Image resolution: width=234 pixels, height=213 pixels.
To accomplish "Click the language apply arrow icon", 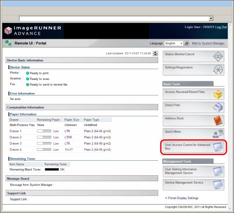I will (x=187, y=43).
